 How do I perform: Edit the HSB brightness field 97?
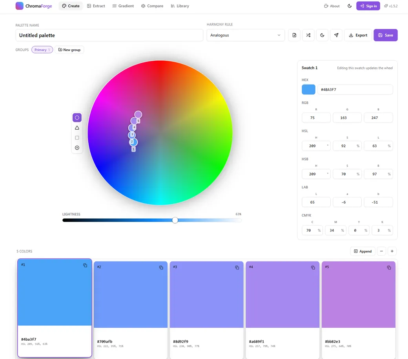point(378,174)
